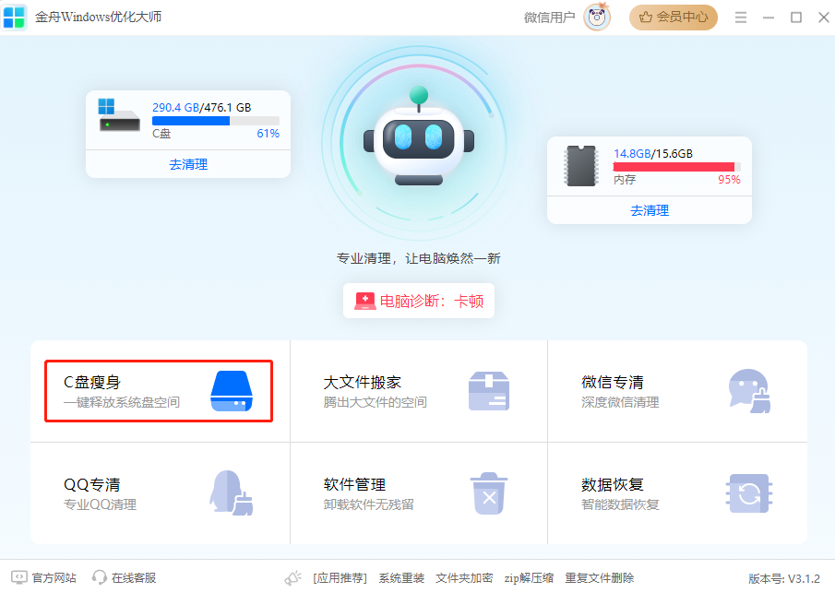The width and height of the screenshot is (835, 593).
Task: Launch the 数据恢复 data recovery icon
Action: point(749,492)
